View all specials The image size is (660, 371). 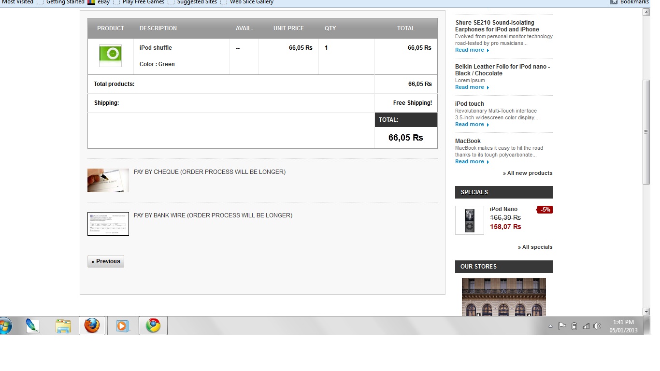[x=535, y=247]
